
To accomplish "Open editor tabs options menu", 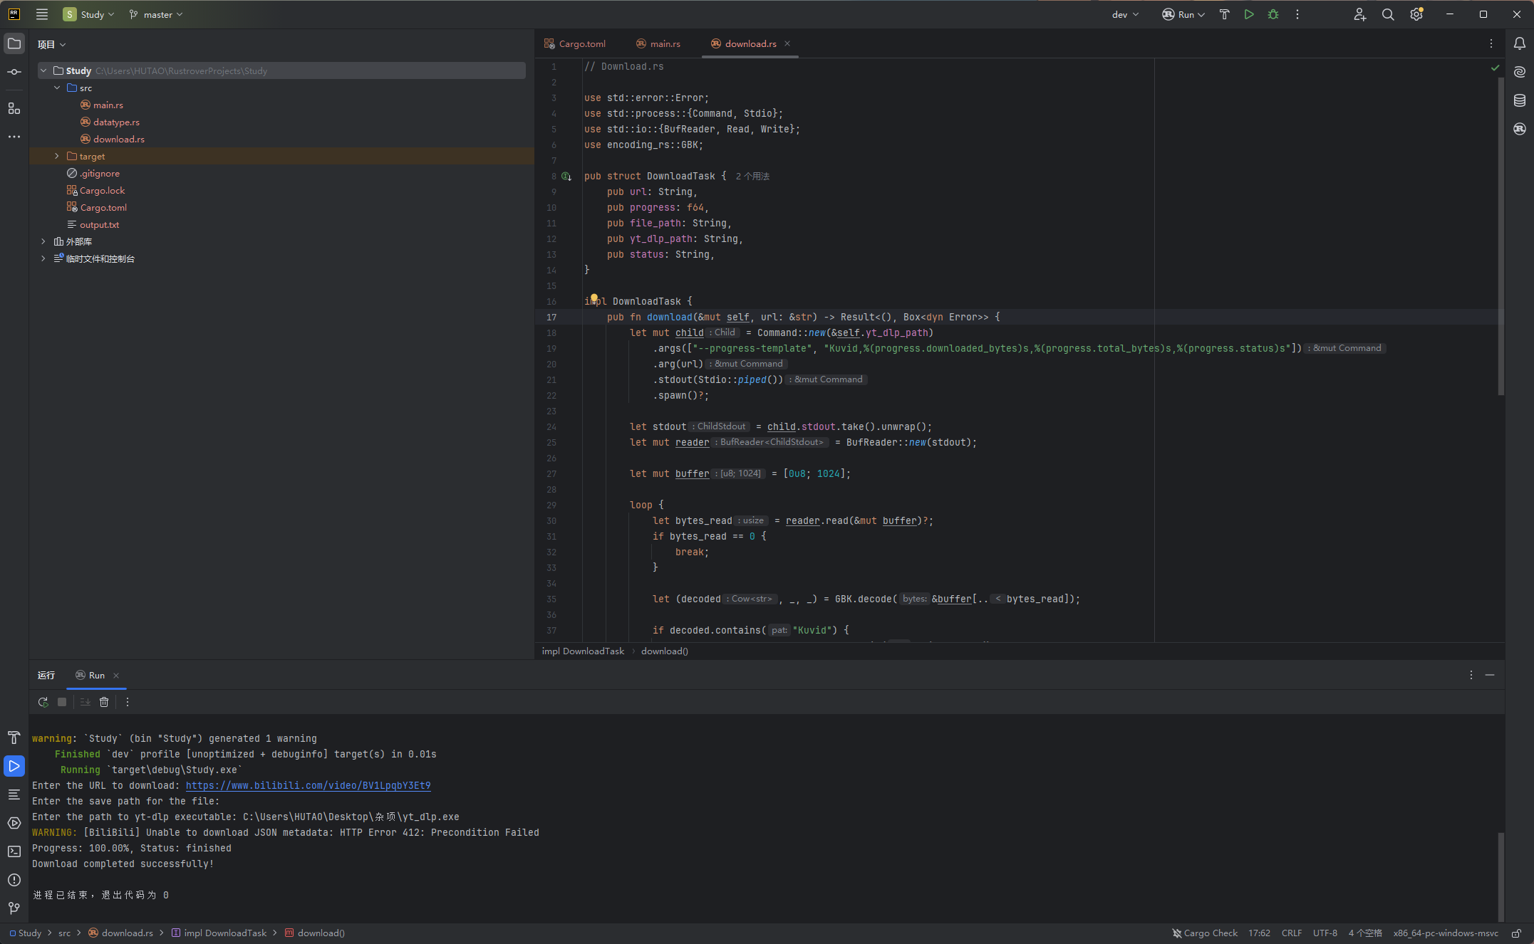I will coord(1491,43).
